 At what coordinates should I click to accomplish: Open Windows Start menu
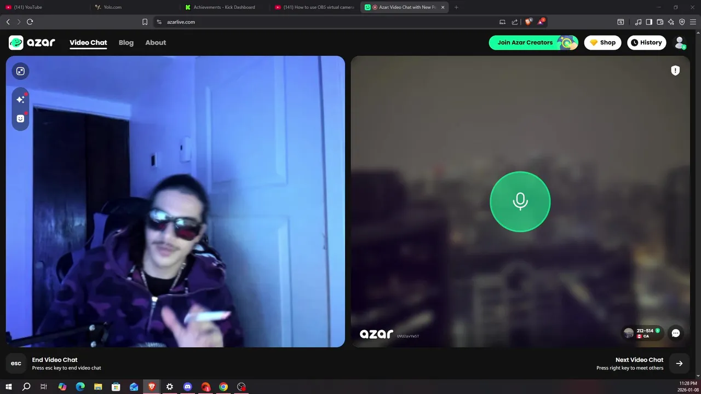pos(9,387)
